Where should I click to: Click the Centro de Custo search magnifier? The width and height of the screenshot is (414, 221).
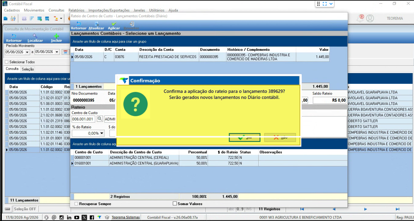point(99,119)
